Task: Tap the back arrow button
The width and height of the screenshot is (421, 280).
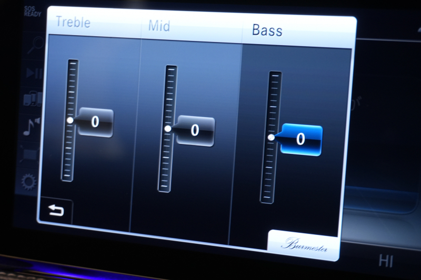Action: 55,211
